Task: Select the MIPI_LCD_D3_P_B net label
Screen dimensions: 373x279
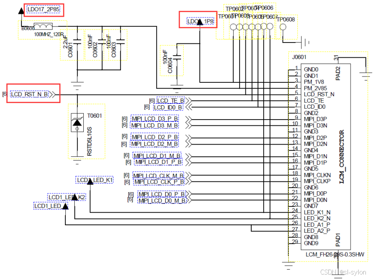Action: [x=154, y=118]
